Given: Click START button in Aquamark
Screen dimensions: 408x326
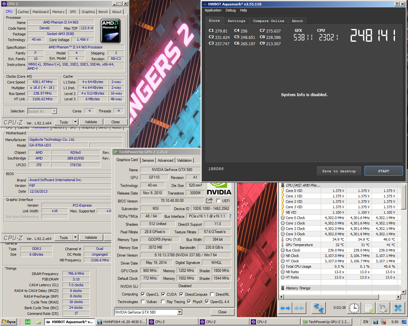Looking at the screenshot, I should 383,171.
